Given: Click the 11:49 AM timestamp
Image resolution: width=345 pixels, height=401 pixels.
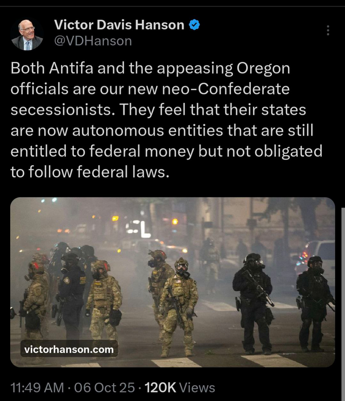Looking at the screenshot, I should pos(37,388).
